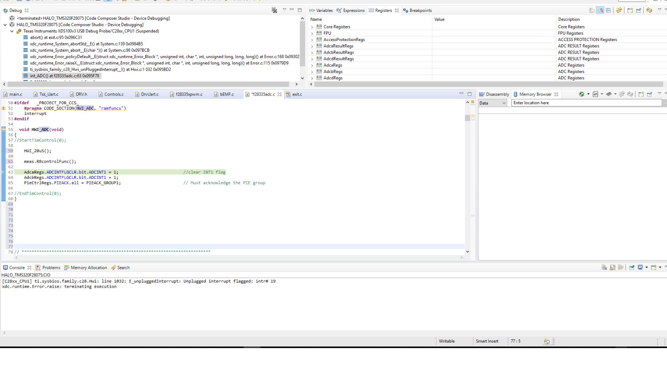Switch to Variables tab

point(321,11)
